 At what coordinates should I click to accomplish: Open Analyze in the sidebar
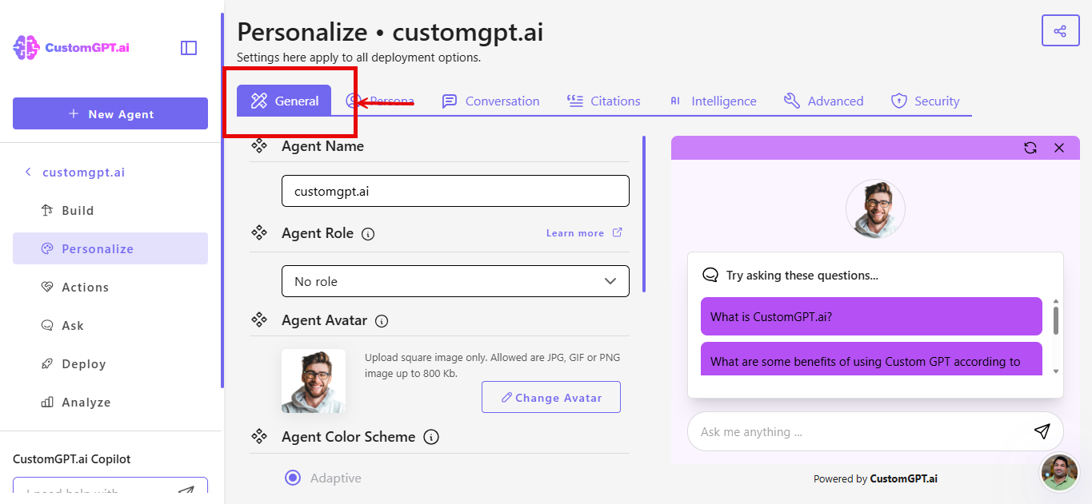[110, 403]
